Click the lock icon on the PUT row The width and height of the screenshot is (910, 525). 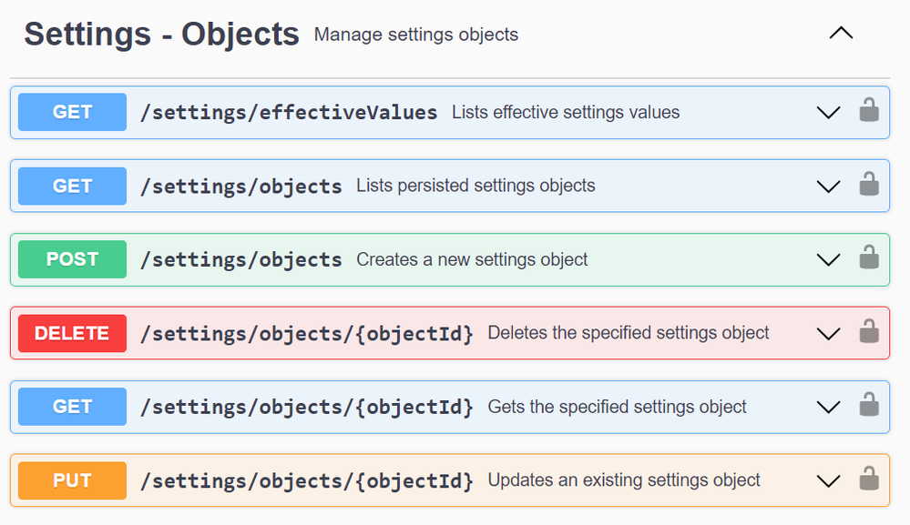coord(869,480)
